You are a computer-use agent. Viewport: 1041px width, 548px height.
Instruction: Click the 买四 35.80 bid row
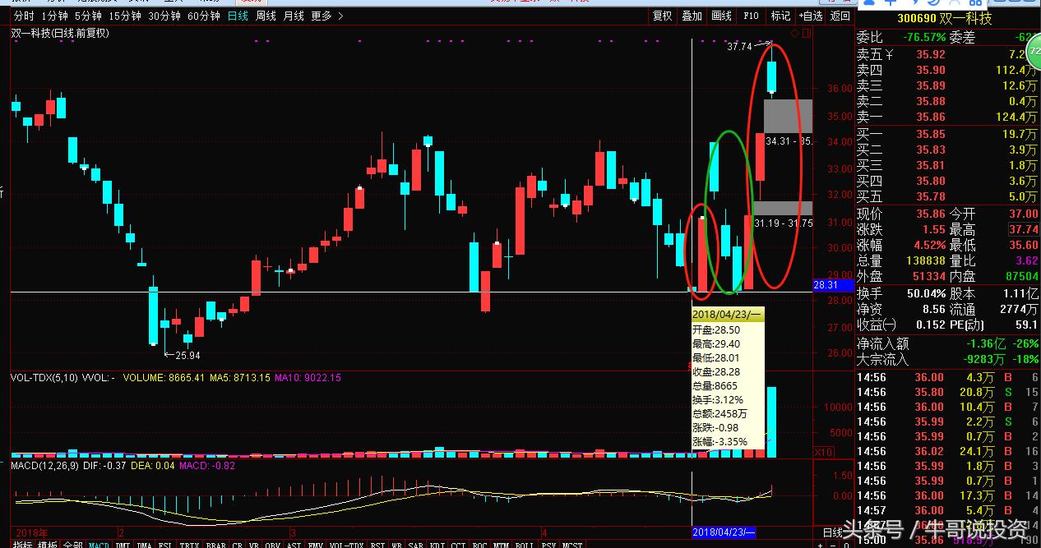(947, 181)
